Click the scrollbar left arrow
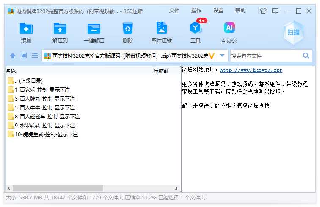 [x=9, y=188]
